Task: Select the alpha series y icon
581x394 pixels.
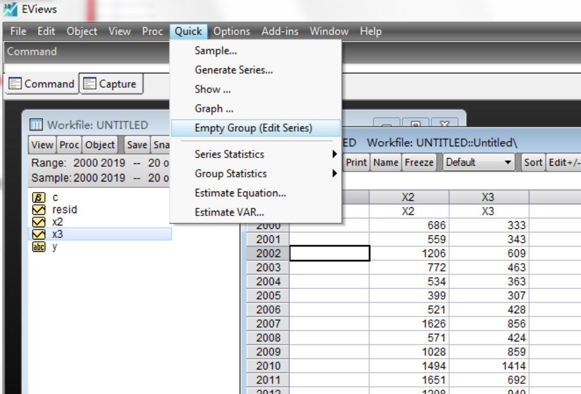Action: (x=39, y=246)
